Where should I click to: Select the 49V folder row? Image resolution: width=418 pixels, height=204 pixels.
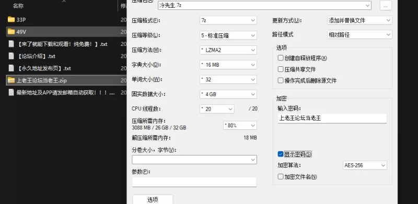tap(66, 32)
